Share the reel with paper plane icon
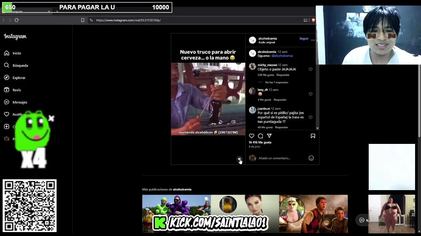The image size is (421, 236). (269, 136)
